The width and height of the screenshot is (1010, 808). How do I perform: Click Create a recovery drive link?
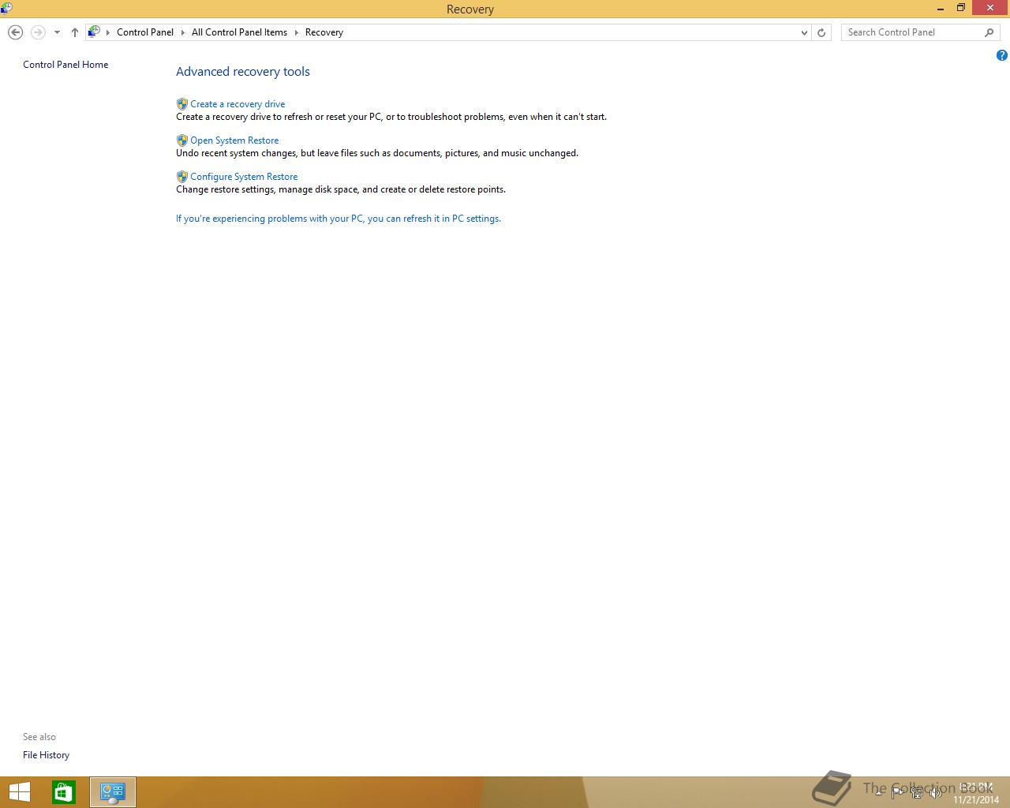tap(238, 104)
